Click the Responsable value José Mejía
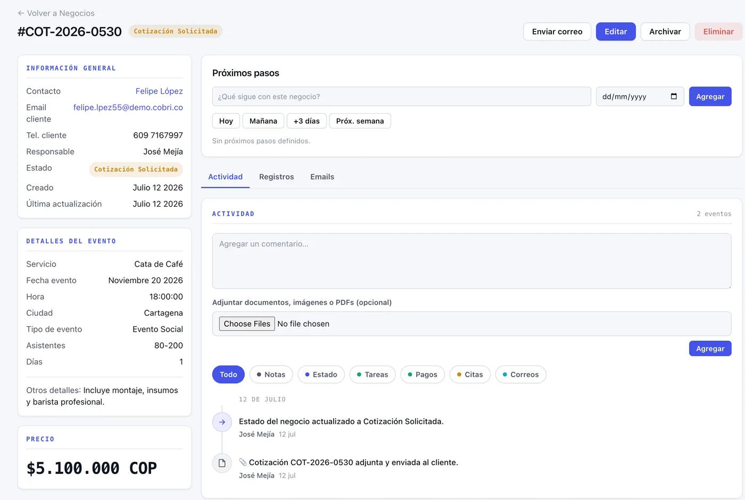 (163, 152)
